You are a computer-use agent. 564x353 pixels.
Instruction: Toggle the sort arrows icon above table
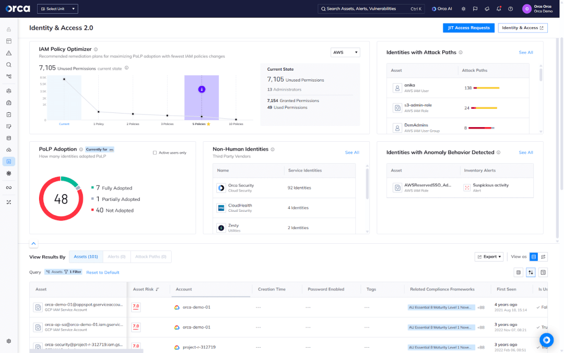point(531,272)
